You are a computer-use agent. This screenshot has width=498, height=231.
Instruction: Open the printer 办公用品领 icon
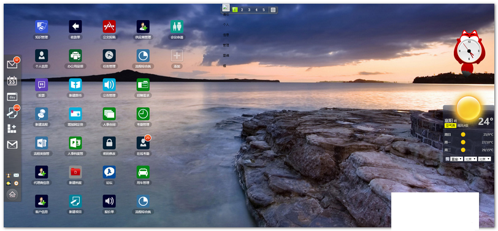pyautogui.click(x=75, y=56)
